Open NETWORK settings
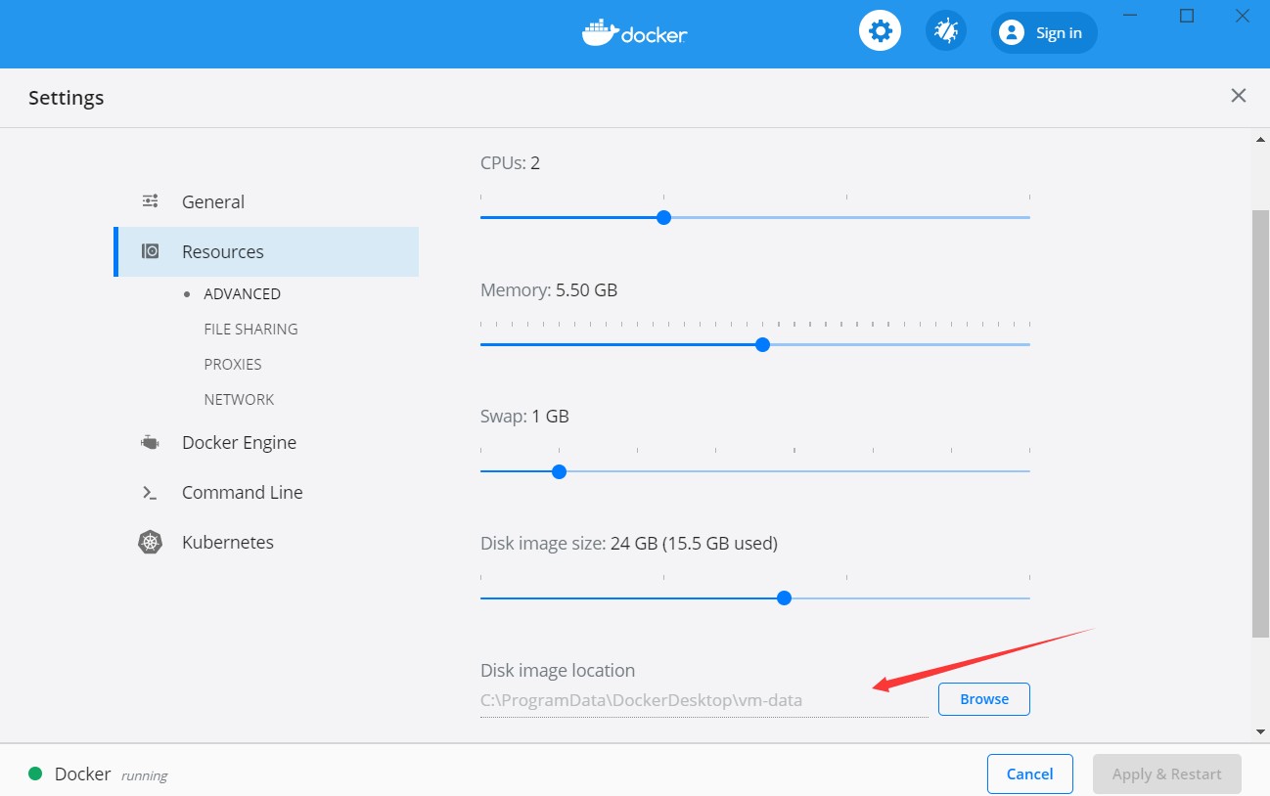Image resolution: width=1270 pixels, height=796 pixels. [239, 399]
